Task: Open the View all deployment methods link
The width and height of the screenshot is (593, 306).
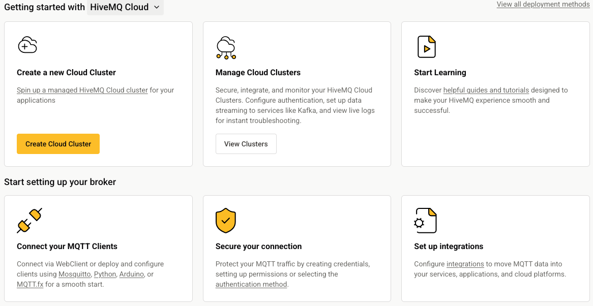Action: tap(543, 4)
